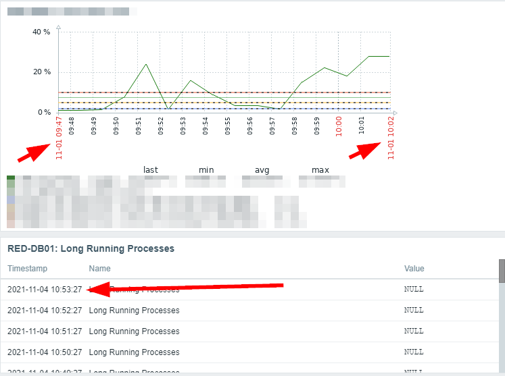
Task: Click the 11-01 09:47 start time label
Action: point(59,138)
